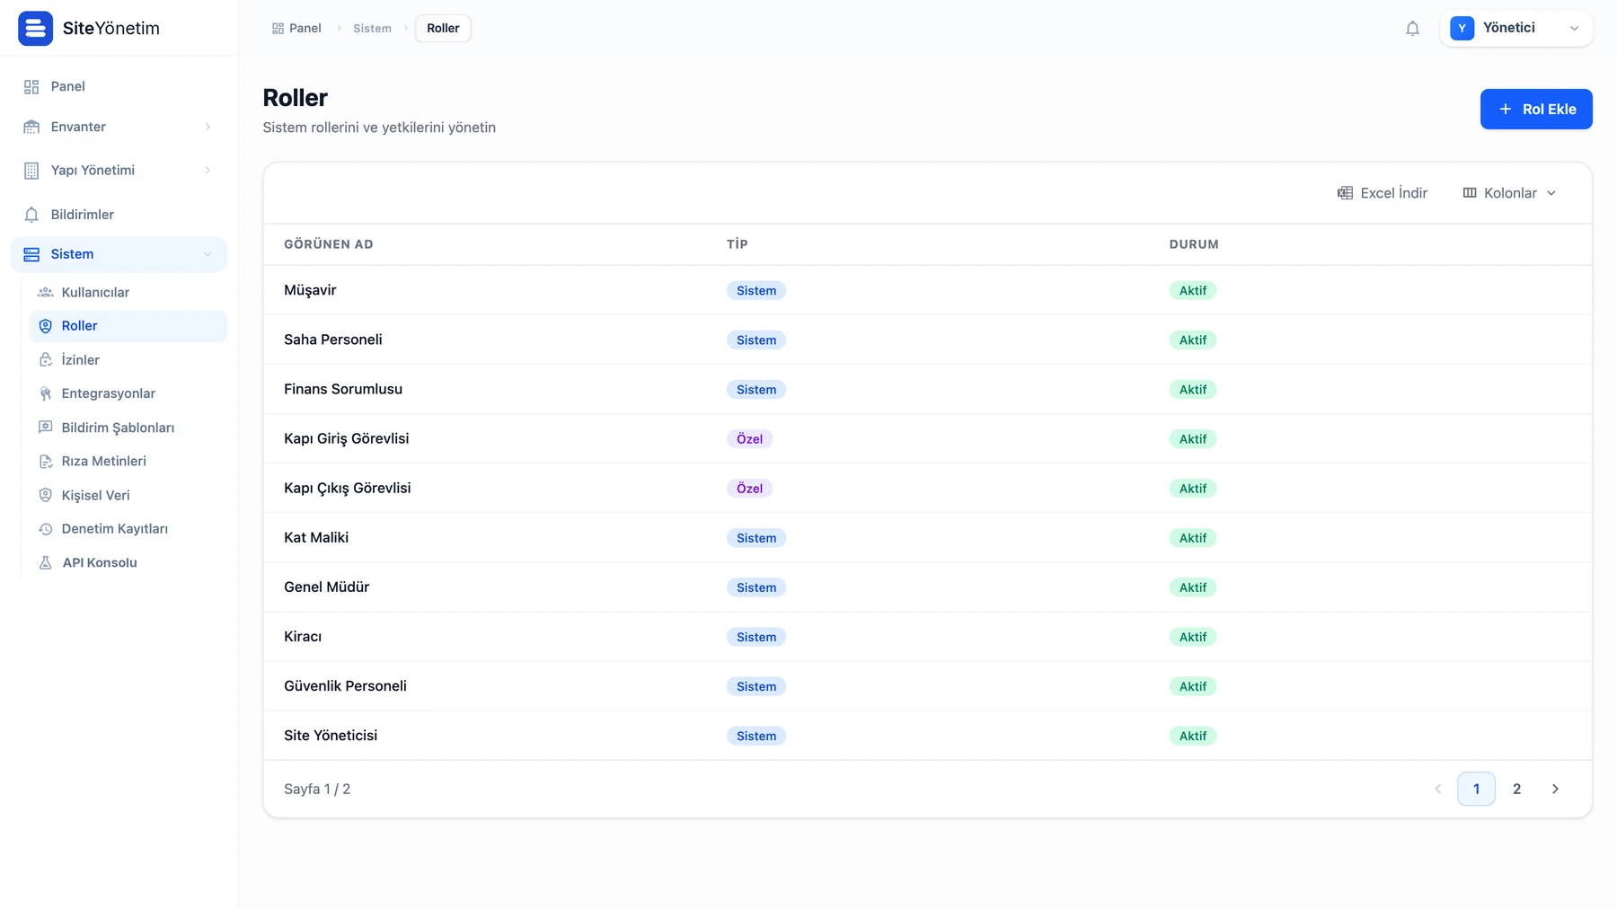1617x909 pixels.
Task: Click the Sistem breadcrumb link
Action: 372,29
